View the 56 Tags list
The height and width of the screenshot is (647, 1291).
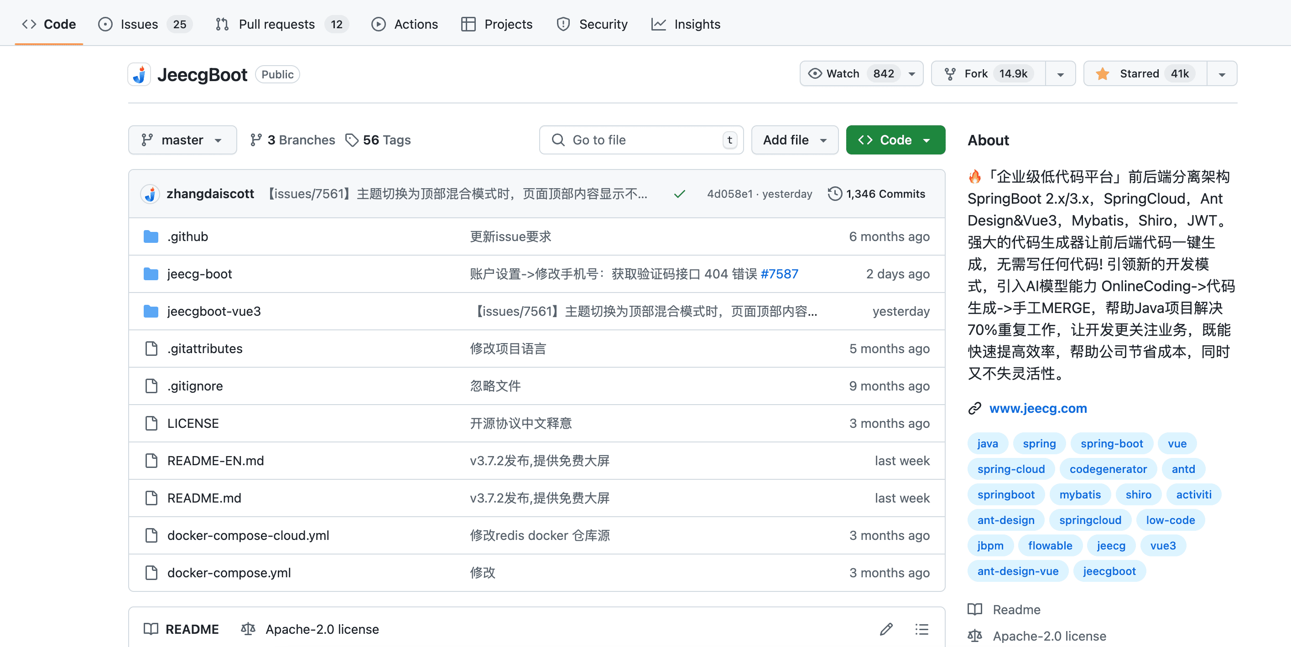coord(378,140)
